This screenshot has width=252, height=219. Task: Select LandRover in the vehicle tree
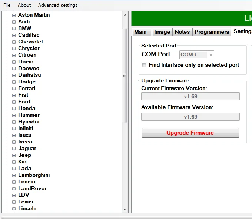[32, 189]
